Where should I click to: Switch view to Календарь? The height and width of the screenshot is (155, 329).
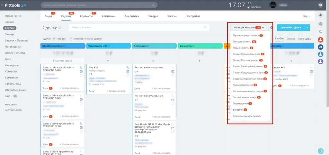click(x=304, y=39)
